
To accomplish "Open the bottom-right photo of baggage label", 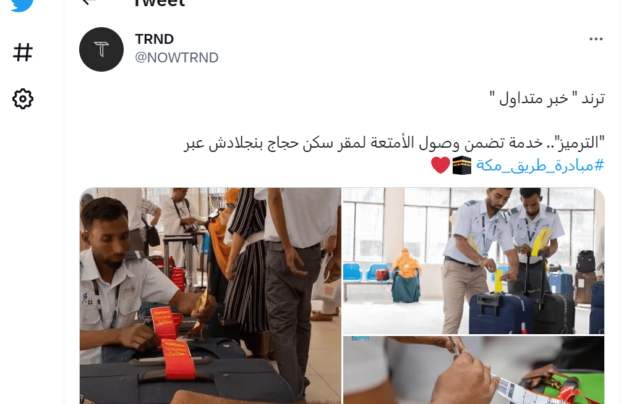I will point(474,370).
